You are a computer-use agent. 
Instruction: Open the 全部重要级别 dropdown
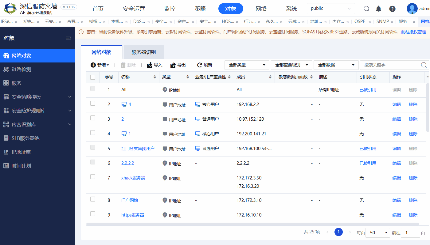coord(291,65)
